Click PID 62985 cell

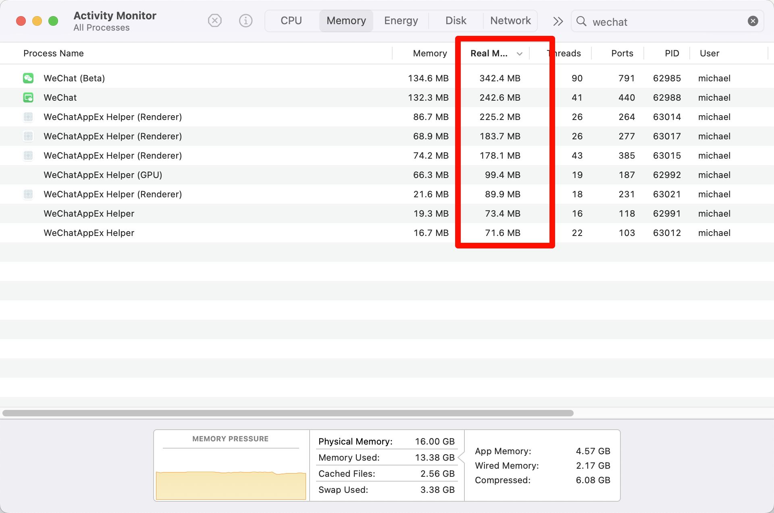click(667, 78)
